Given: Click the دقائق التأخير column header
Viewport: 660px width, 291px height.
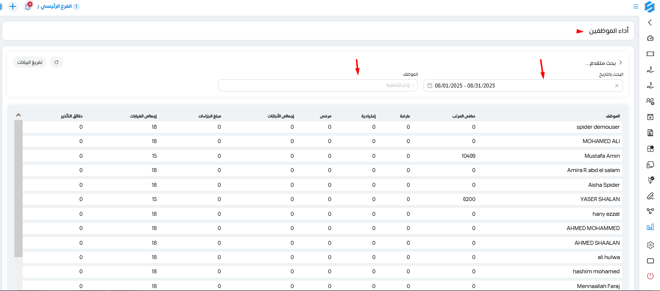Looking at the screenshot, I should point(72,116).
